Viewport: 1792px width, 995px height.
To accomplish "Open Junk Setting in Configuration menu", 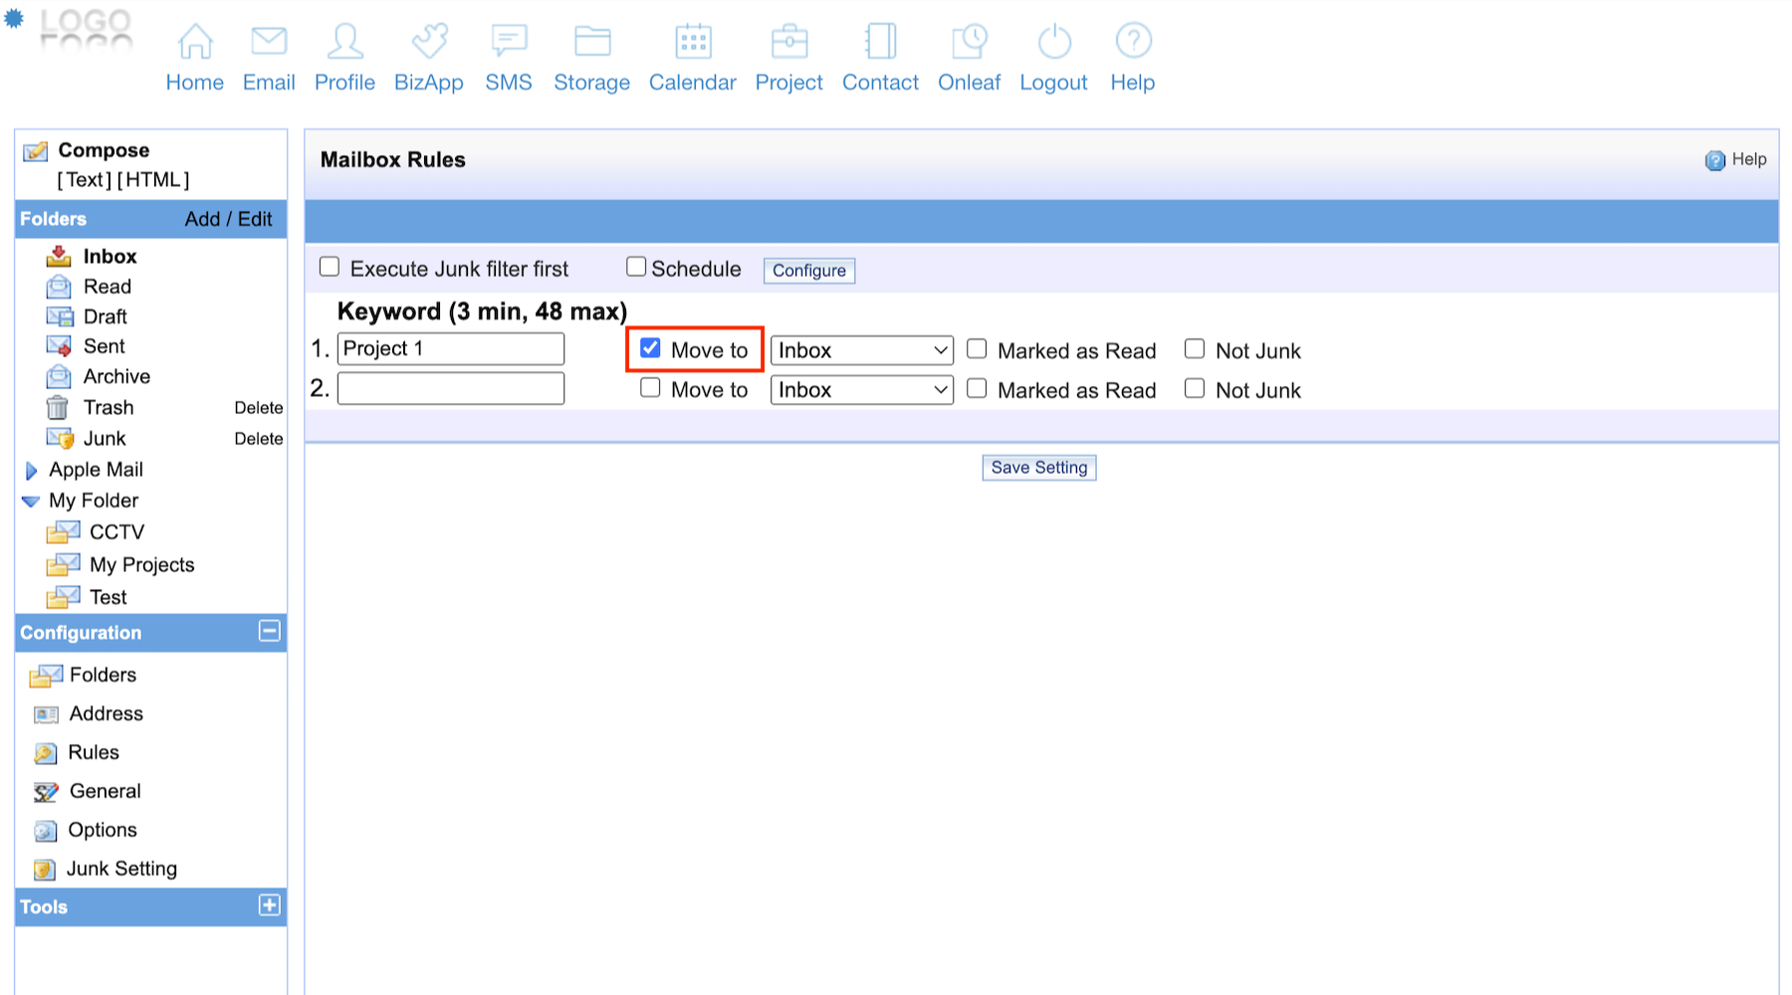I will (121, 869).
